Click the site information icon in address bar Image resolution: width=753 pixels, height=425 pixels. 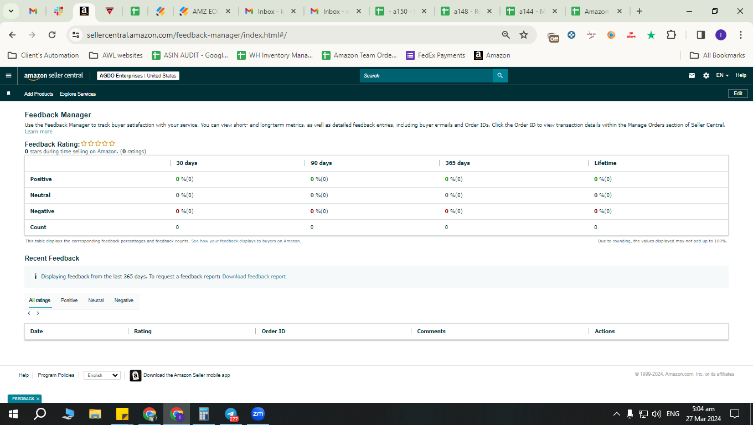(x=76, y=35)
